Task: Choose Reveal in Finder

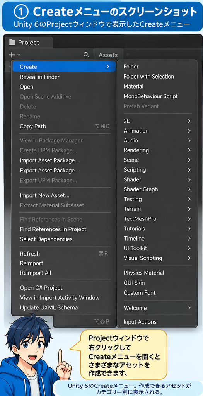Action: [65, 77]
